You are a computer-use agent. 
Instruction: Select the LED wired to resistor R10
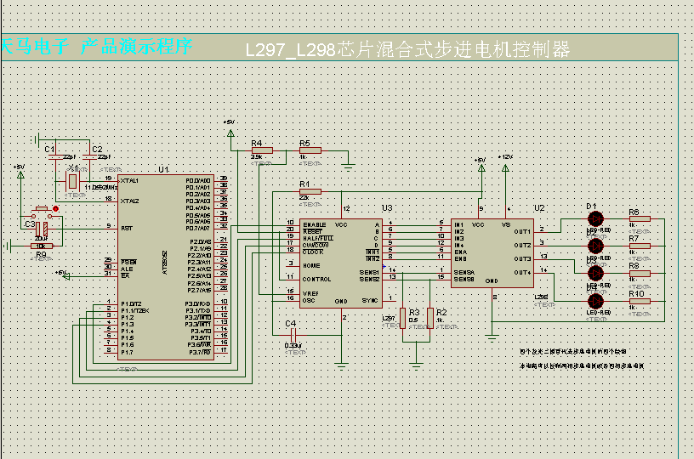point(595,301)
